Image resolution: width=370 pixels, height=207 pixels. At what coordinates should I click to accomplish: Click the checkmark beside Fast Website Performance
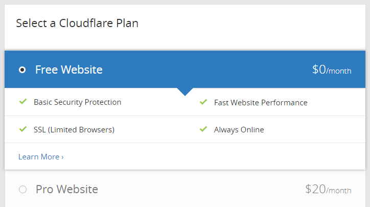point(203,102)
